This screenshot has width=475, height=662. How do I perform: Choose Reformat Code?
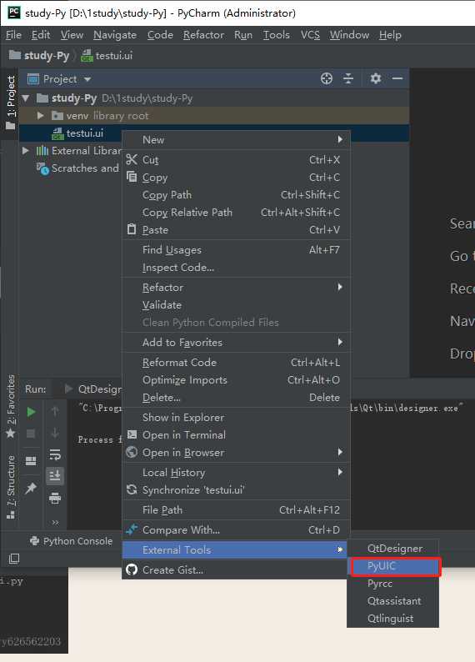pos(236,362)
